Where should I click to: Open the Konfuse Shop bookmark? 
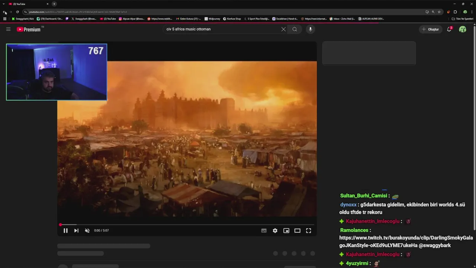pos(232,19)
